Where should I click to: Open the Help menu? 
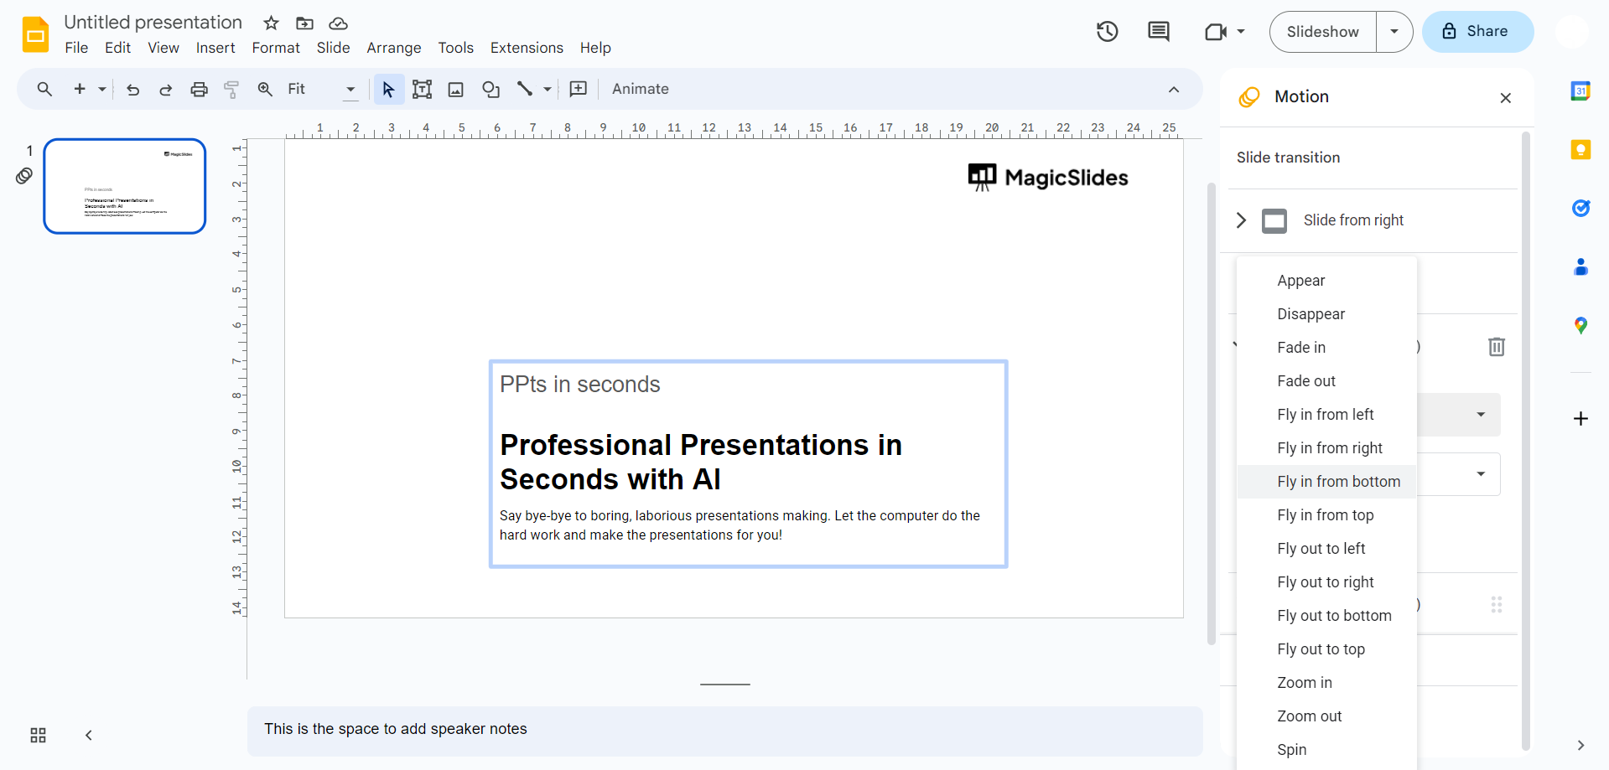click(x=595, y=48)
